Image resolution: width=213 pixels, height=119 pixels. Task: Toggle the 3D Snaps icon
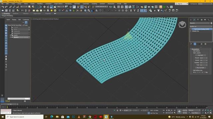78,7
